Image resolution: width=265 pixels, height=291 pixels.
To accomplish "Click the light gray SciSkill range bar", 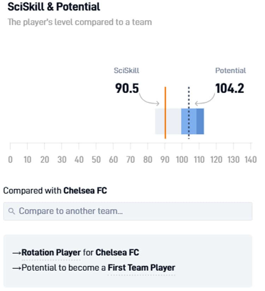I will (x=159, y=122).
